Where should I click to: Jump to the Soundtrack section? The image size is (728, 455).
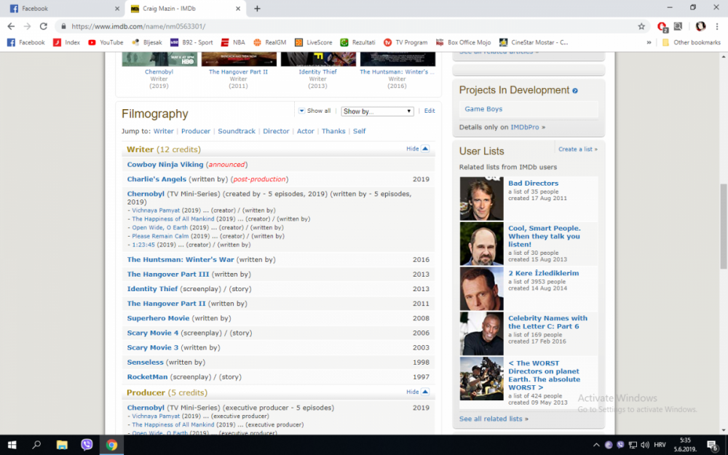click(237, 131)
